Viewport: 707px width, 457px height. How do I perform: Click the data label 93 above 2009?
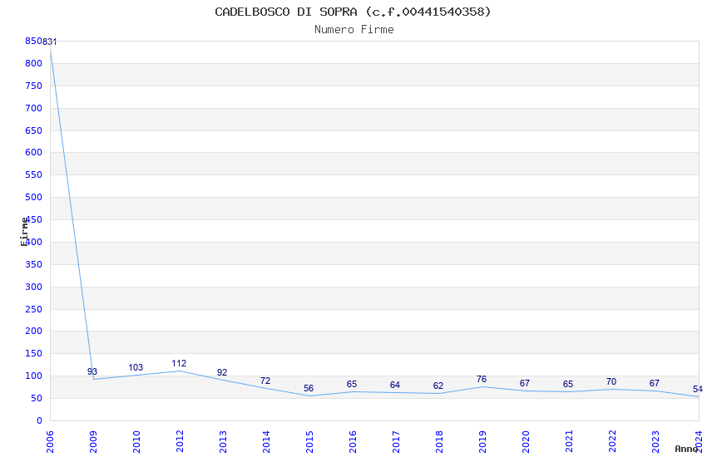pyautogui.click(x=92, y=371)
